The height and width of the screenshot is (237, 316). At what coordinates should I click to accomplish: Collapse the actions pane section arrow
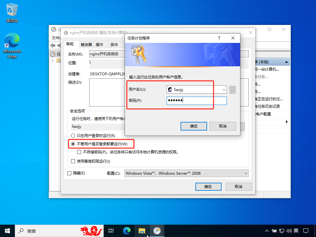[x=286, y=62]
